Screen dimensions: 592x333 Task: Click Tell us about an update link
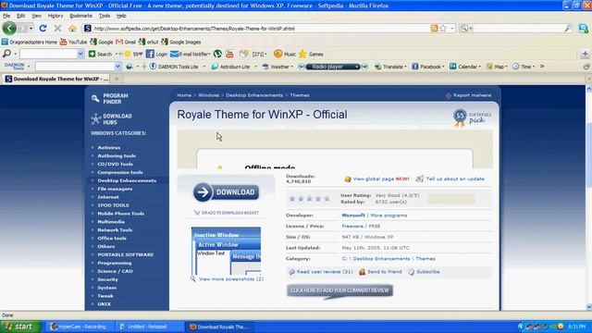[455, 179]
